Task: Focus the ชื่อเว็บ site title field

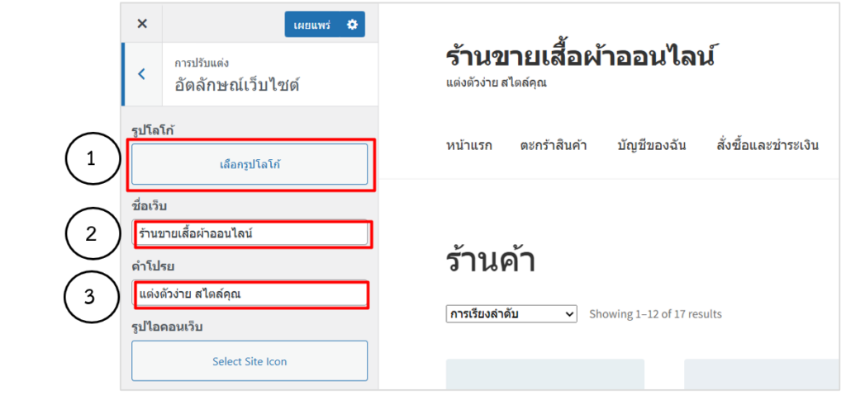Action: (251, 233)
